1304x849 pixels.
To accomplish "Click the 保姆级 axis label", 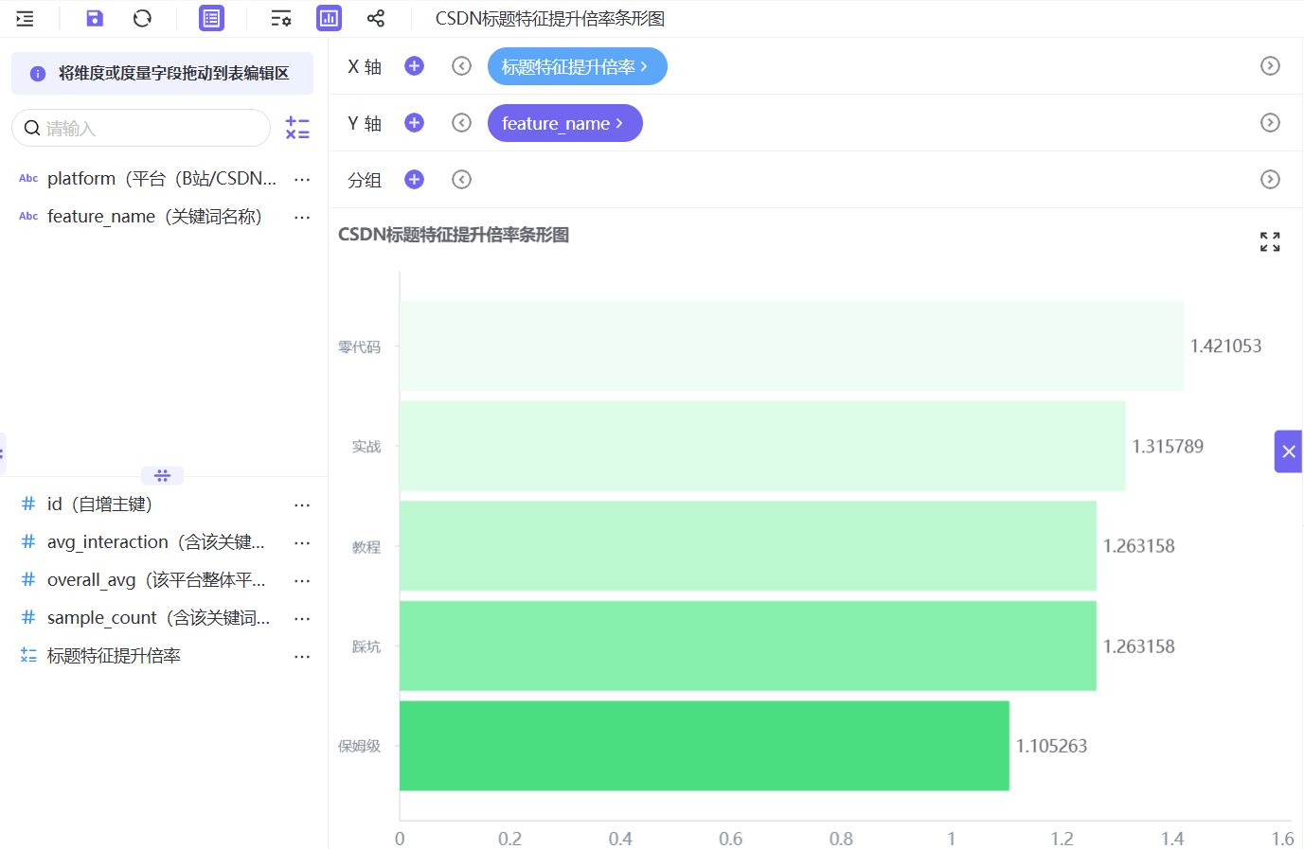I will tap(360, 746).
